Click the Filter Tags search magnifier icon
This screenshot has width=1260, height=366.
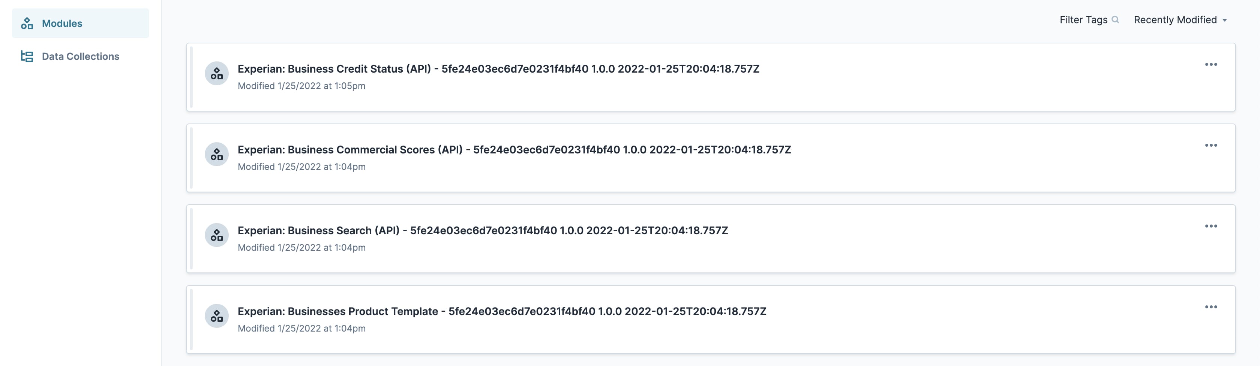[1115, 20]
